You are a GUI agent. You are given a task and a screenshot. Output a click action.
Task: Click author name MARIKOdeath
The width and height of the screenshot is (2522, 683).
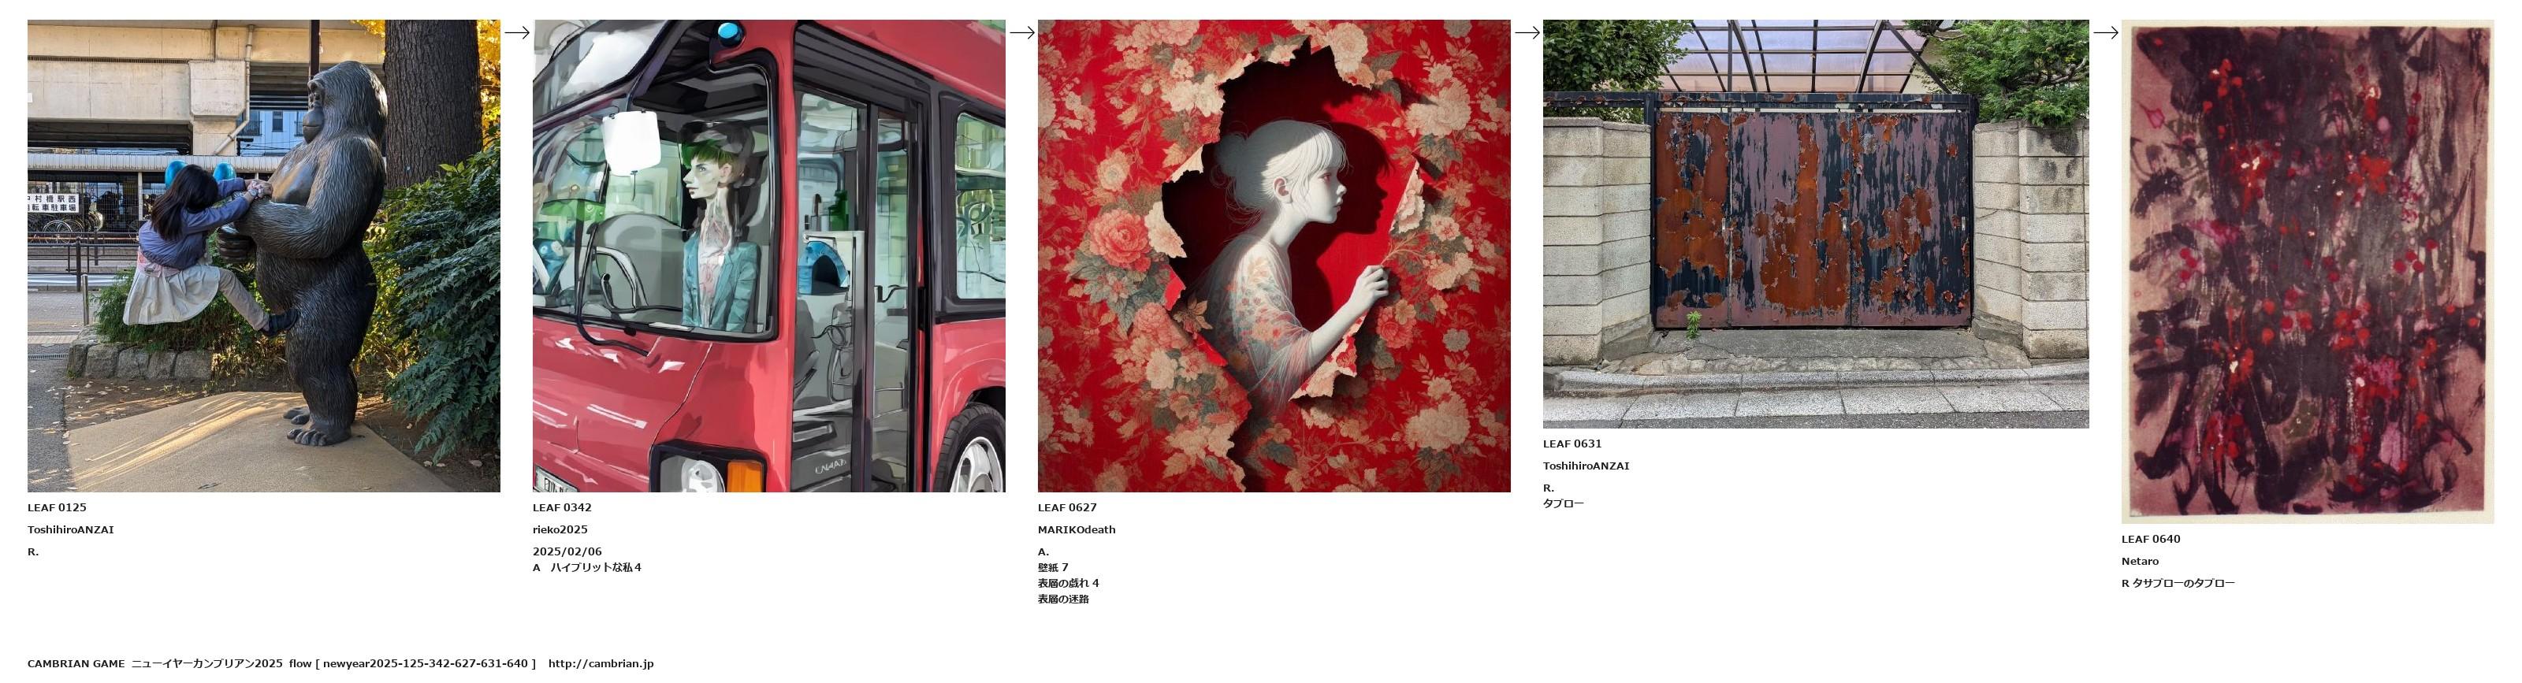(x=1077, y=529)
